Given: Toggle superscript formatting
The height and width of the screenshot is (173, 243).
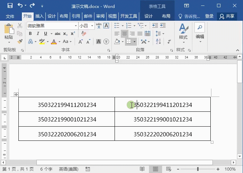Looking at the screenshot, I should (x=73, y=34).
